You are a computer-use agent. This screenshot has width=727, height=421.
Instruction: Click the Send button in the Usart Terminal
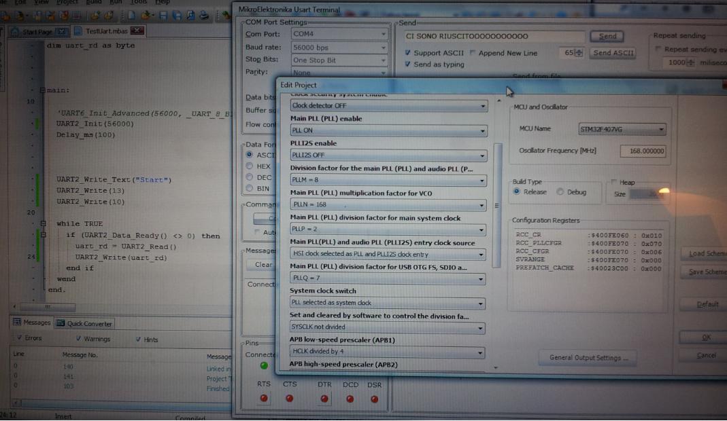[x=607, y=36]
